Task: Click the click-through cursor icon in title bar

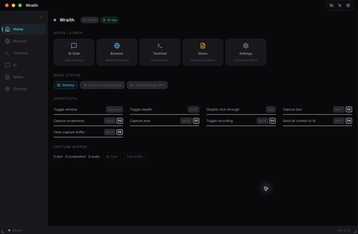Action: 340,5
